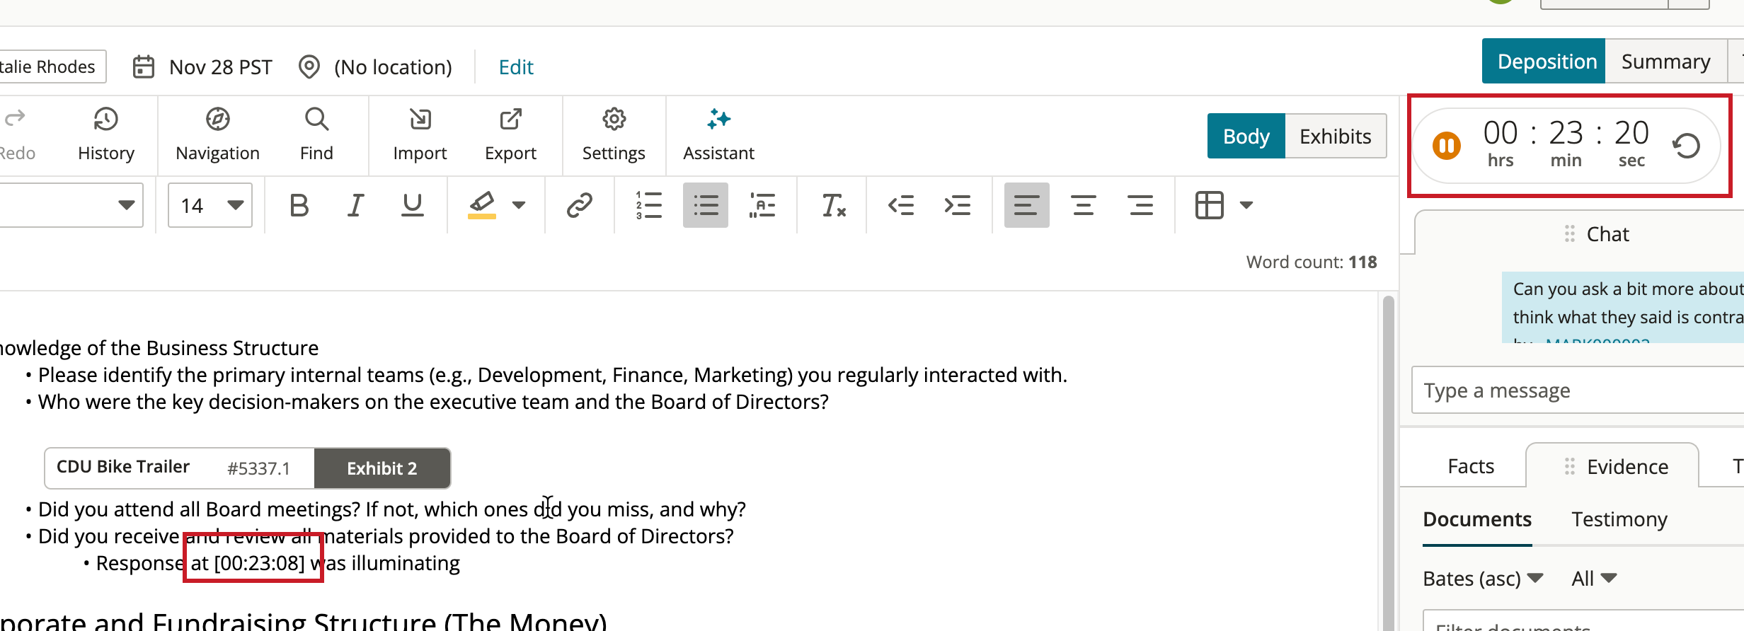Click the Edit link
The width and height of the screenshot is (1744, 631).
(516, 67)
